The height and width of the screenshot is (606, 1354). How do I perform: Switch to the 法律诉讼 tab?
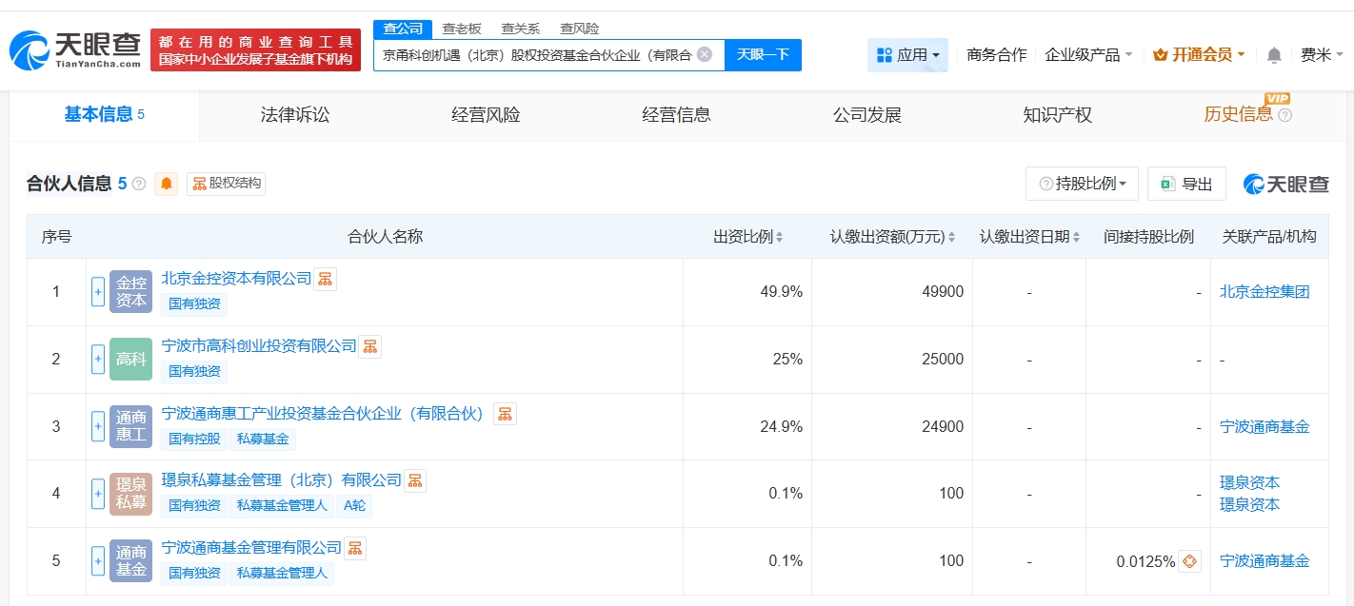tap(295, 115)
